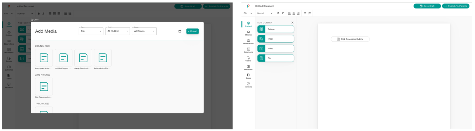The image size is (475, 131).
Task: Select the Risk Assessment file in Add Media
Action: (44, 86)
